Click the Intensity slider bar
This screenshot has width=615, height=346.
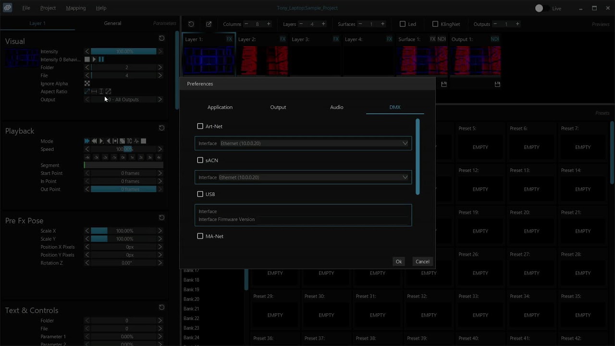tap(123, 51)
